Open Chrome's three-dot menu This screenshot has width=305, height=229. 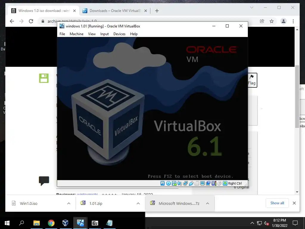[293, 21]
